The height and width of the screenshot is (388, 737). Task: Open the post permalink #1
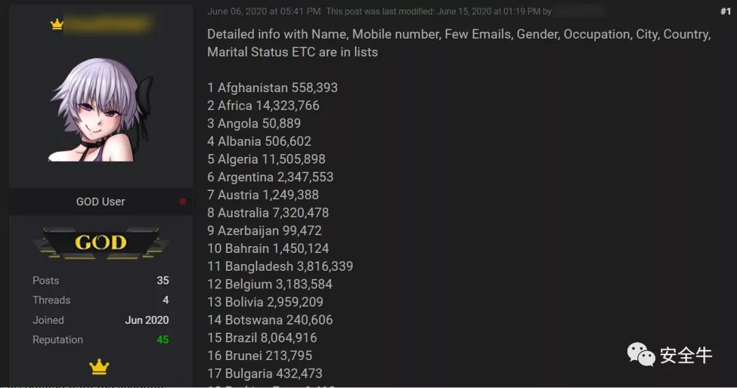tap(725, 12)
